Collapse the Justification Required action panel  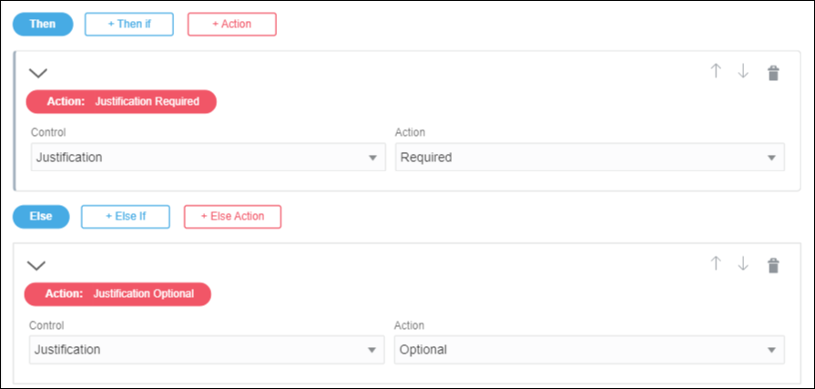click(x=38, y=73)
